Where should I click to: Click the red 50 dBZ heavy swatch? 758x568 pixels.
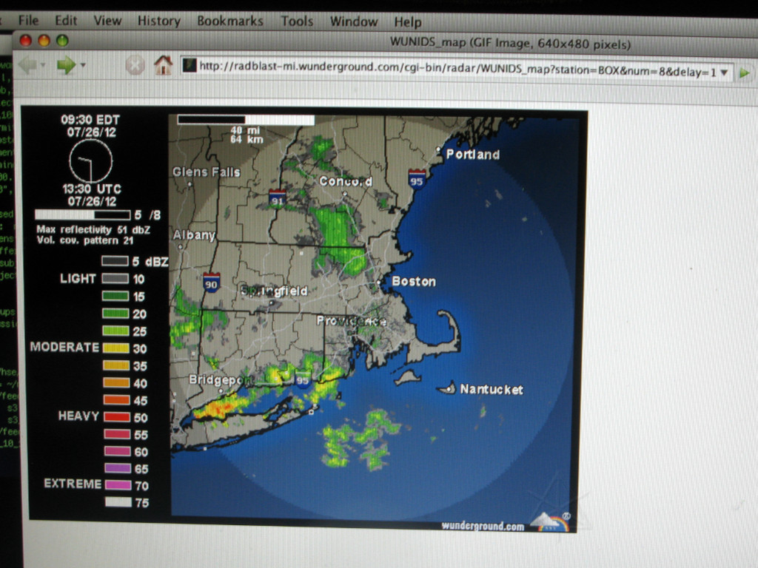116,418
